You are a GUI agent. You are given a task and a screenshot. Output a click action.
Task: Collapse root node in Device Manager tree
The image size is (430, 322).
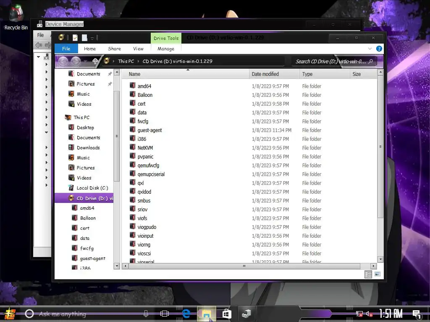click(x=39, y=57)
